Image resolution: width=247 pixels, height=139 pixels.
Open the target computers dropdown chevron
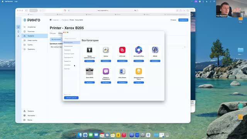(x=185, y=47)
